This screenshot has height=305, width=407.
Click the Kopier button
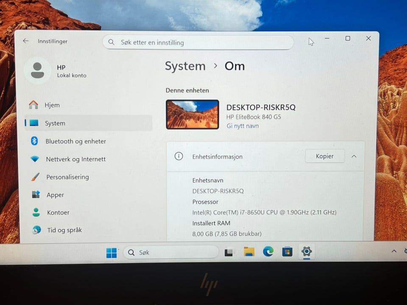325,156
